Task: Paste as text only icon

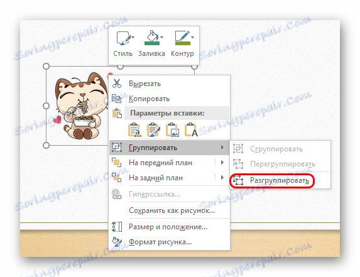Action: 191,130
